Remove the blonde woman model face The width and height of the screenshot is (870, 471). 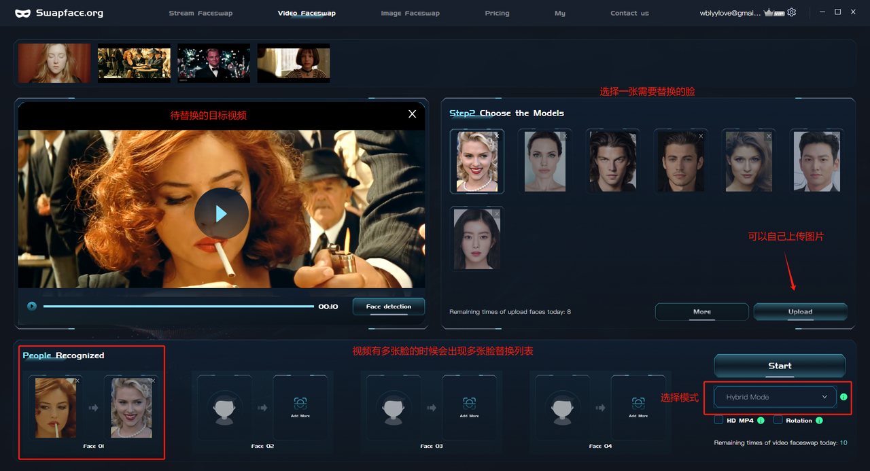click(497, 136)
